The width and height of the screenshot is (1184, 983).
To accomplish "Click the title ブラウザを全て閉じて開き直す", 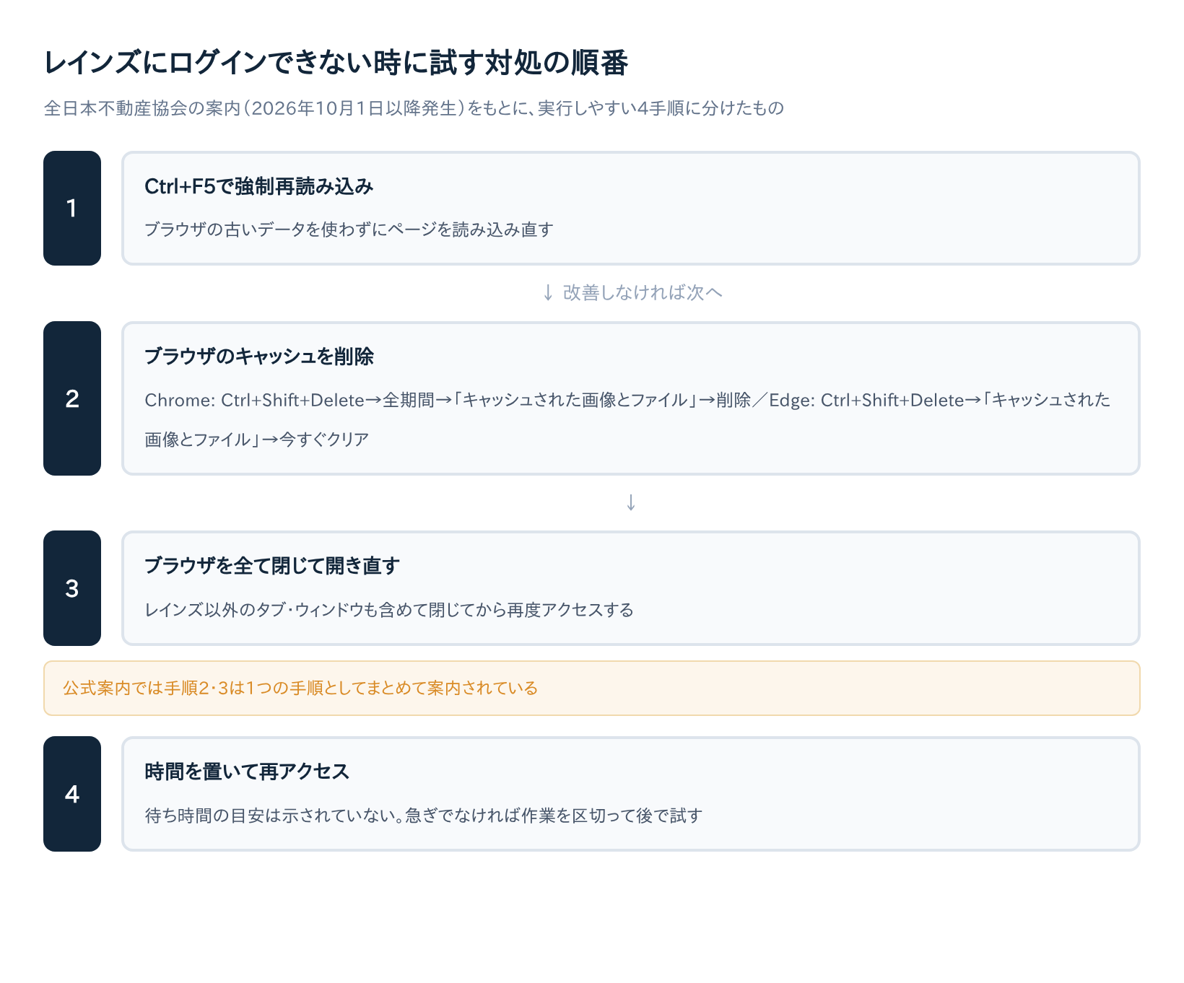I will pos(272,566).
